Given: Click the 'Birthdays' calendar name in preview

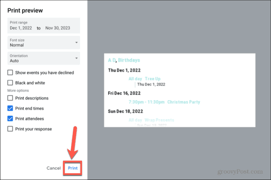Looking at the screenshot, I should point(129,60).
